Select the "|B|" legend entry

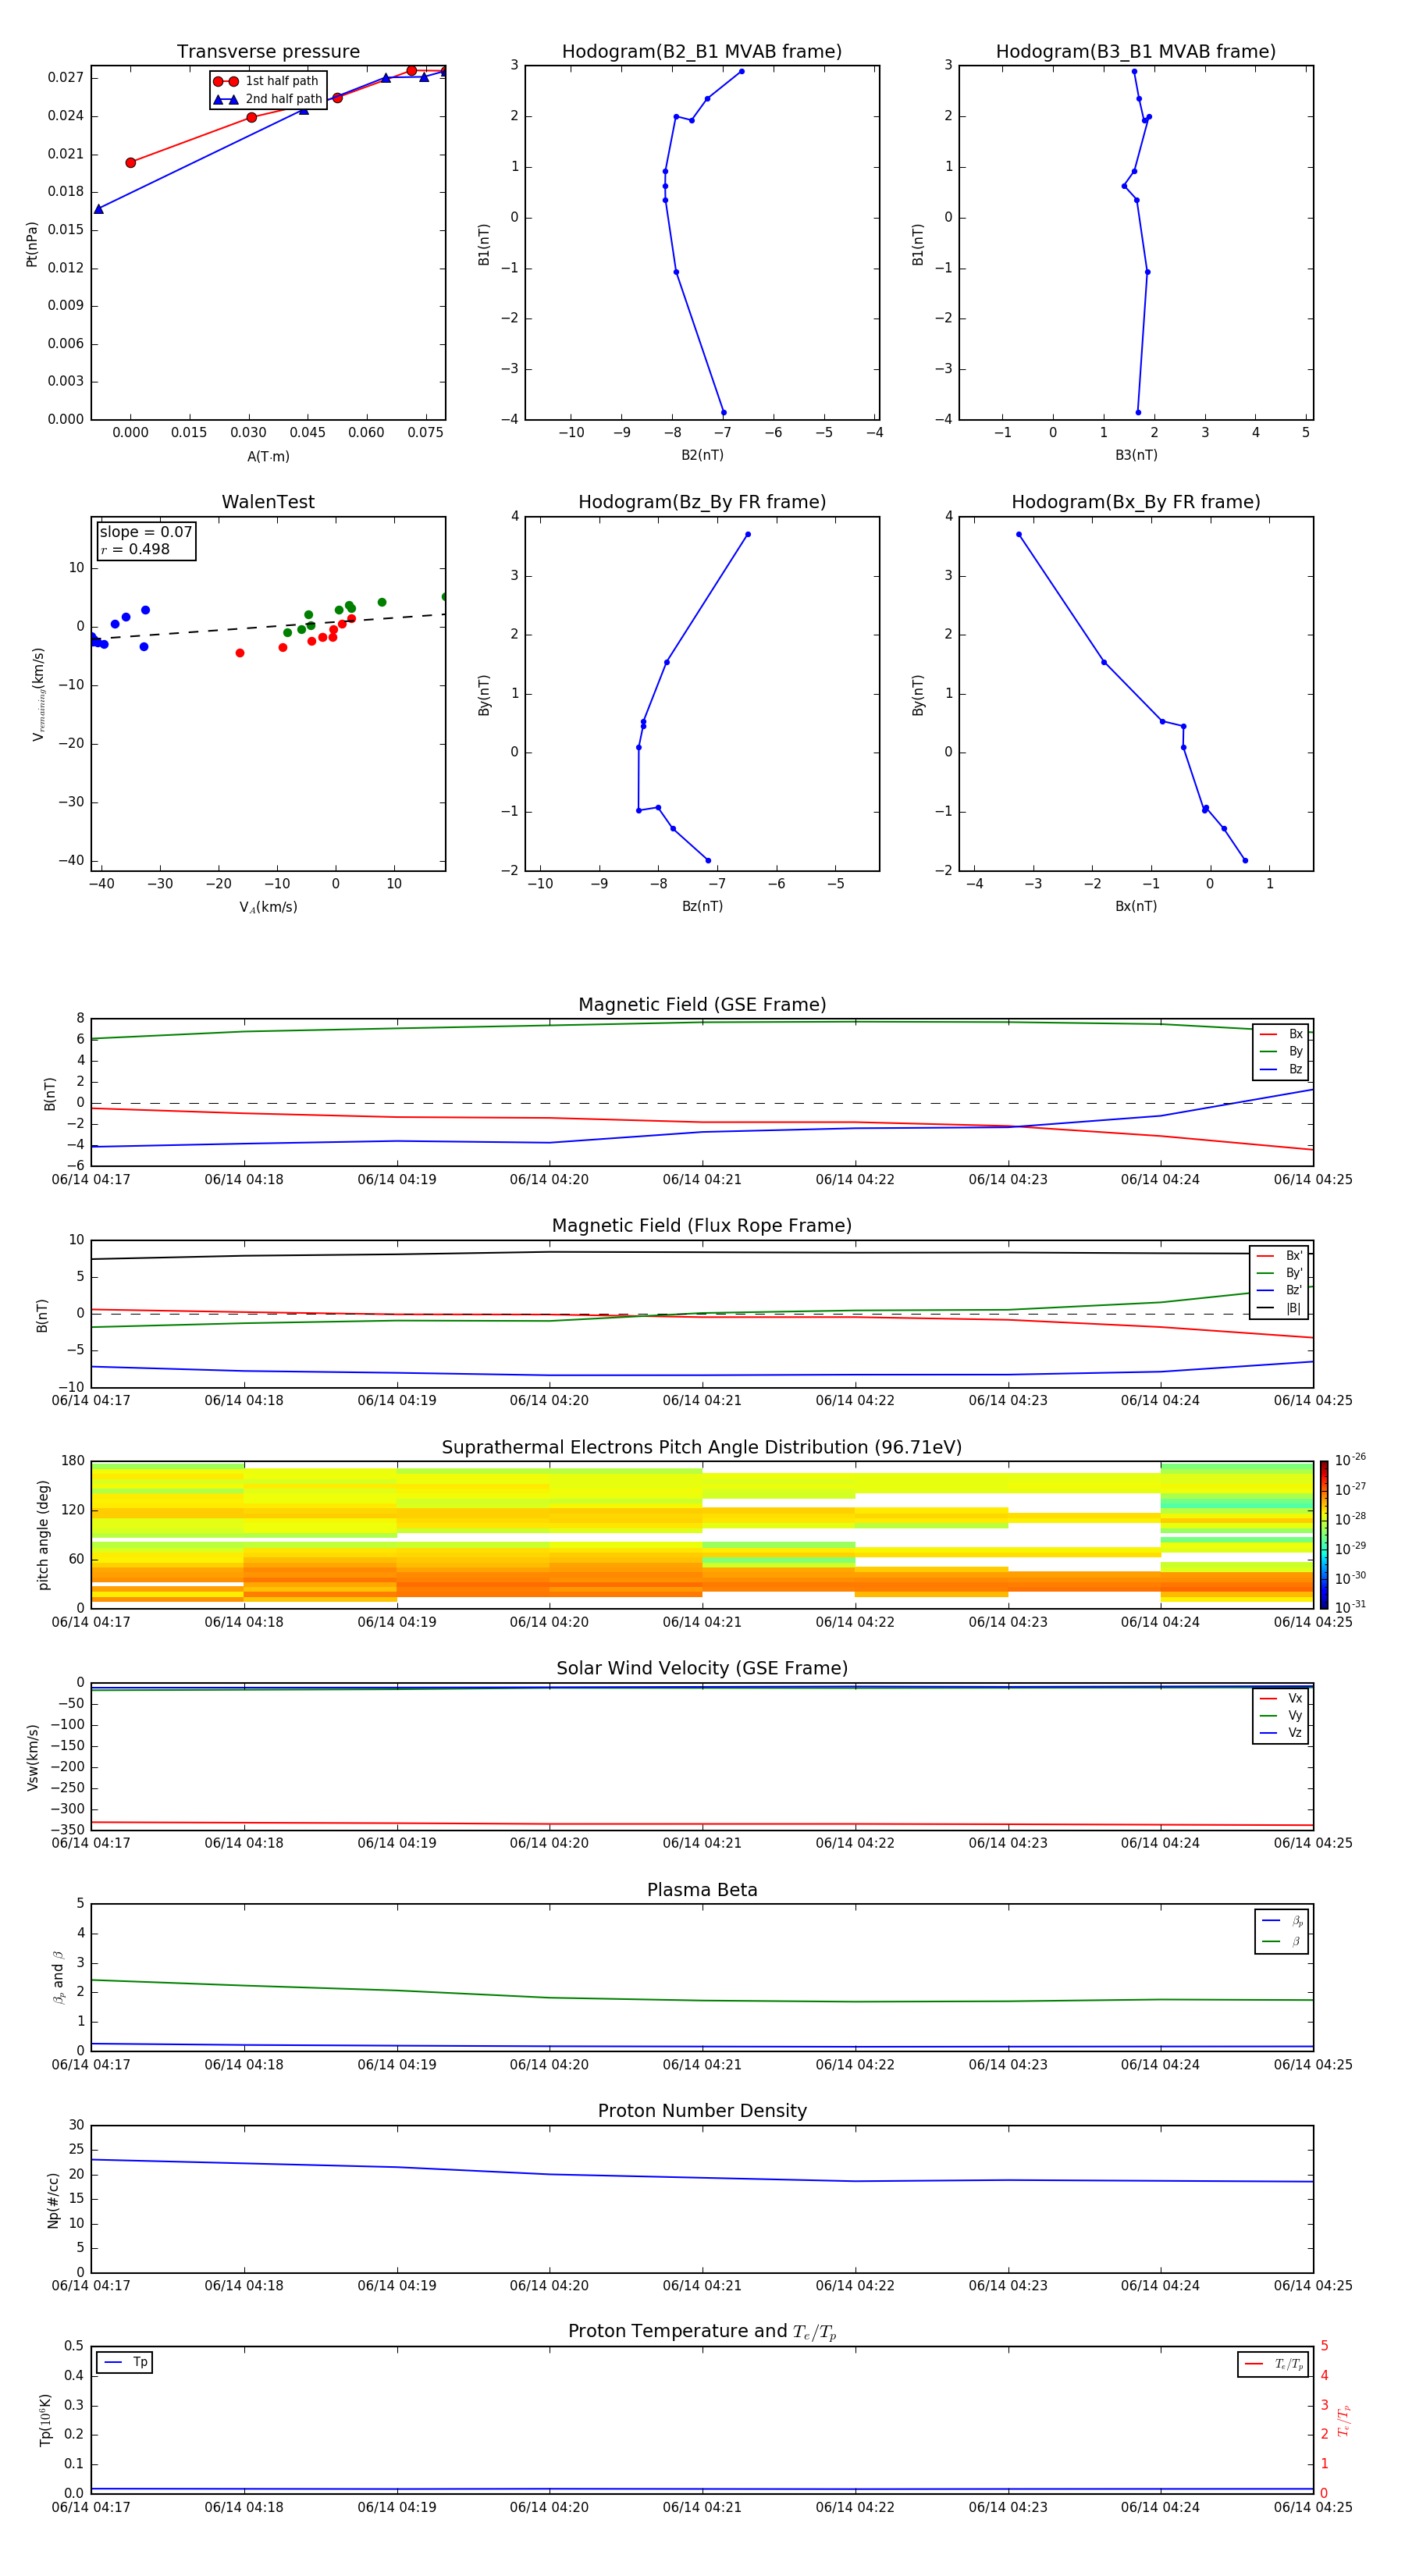1279,1308
